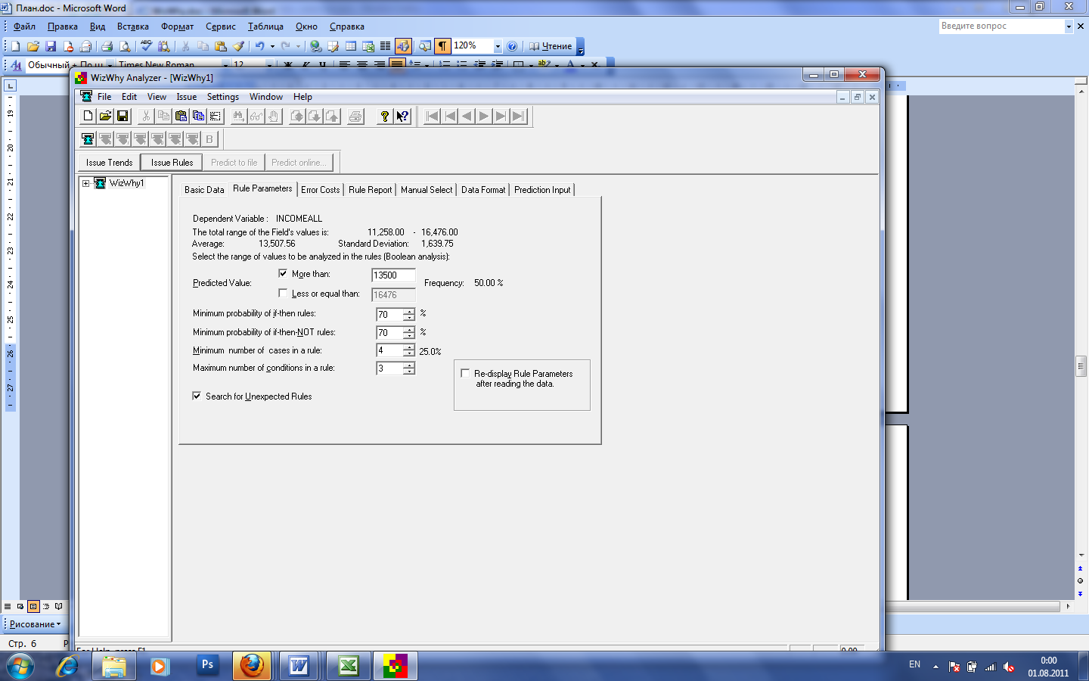Click the grayed B button in WizWhy toolbar
The image size is (1089, 681).
pyautogui.click(x=209, y=138)
